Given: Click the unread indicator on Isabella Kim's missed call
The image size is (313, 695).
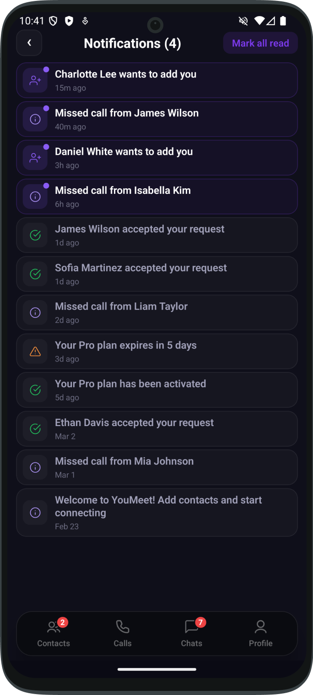Looking at the screenshot, I should coord(46,185).
